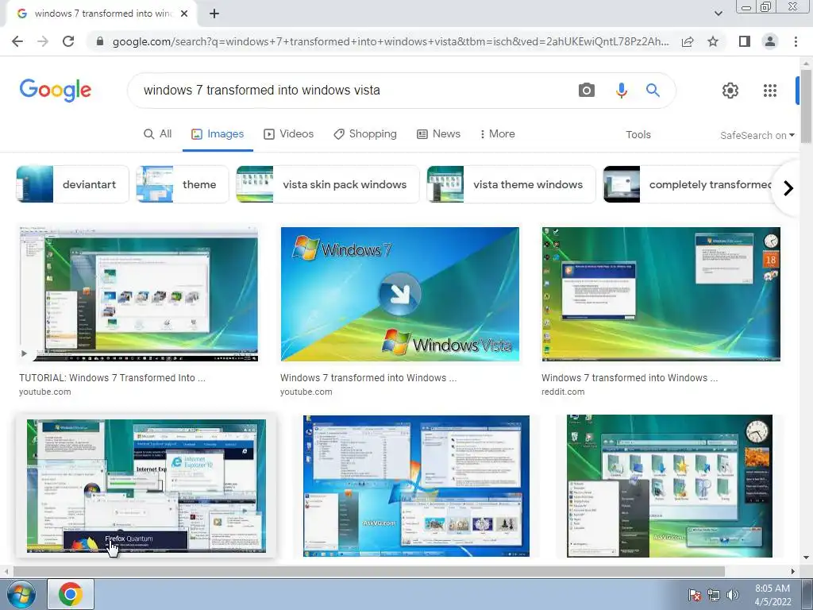Image resolution: width=813 pixels, height=610 pixels.
Task: Click Chrome in the taskbar
Action: [x=71, y=594]
